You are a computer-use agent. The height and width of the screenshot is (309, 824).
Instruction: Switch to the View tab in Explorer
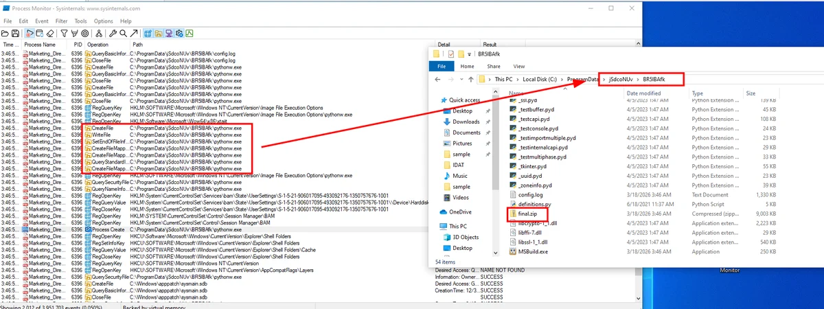[x=519, y=67]
